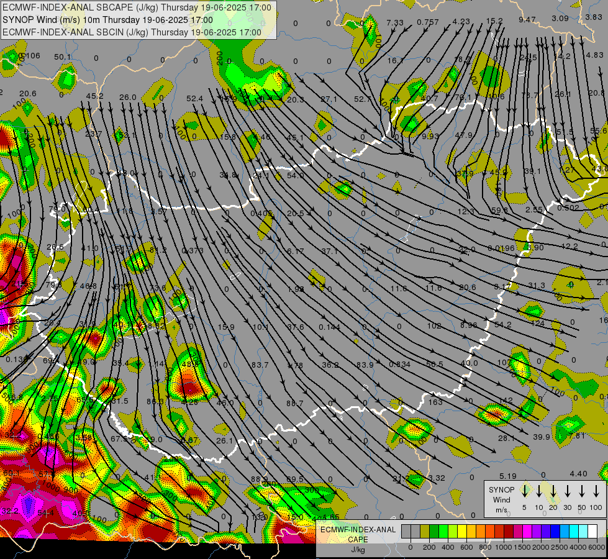Pick the dark red swatch in CAPE legend
The image size is (608, 559).
[x=509, y=532]
